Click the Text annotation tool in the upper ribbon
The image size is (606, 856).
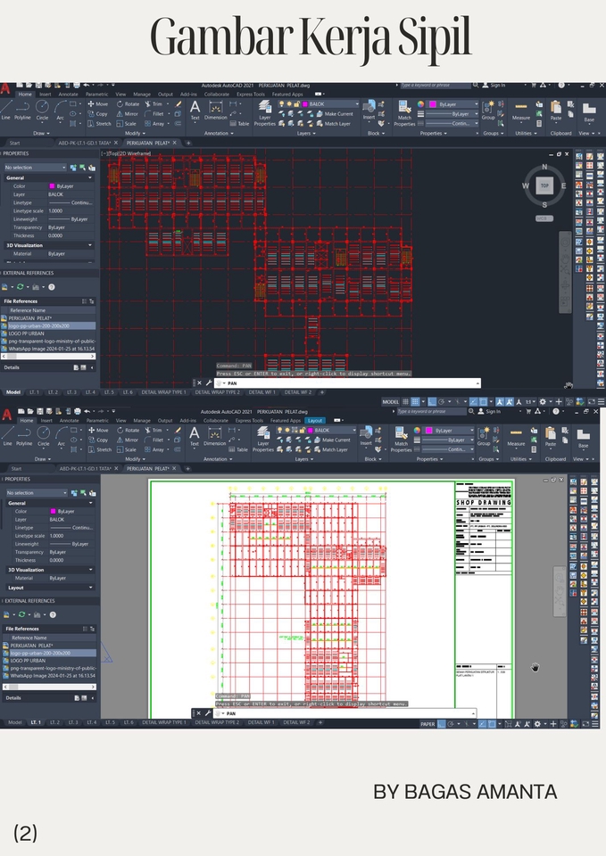click(195, 111)
